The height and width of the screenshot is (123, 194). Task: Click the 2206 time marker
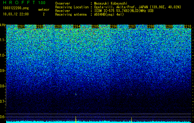click(x=114, y=26)
